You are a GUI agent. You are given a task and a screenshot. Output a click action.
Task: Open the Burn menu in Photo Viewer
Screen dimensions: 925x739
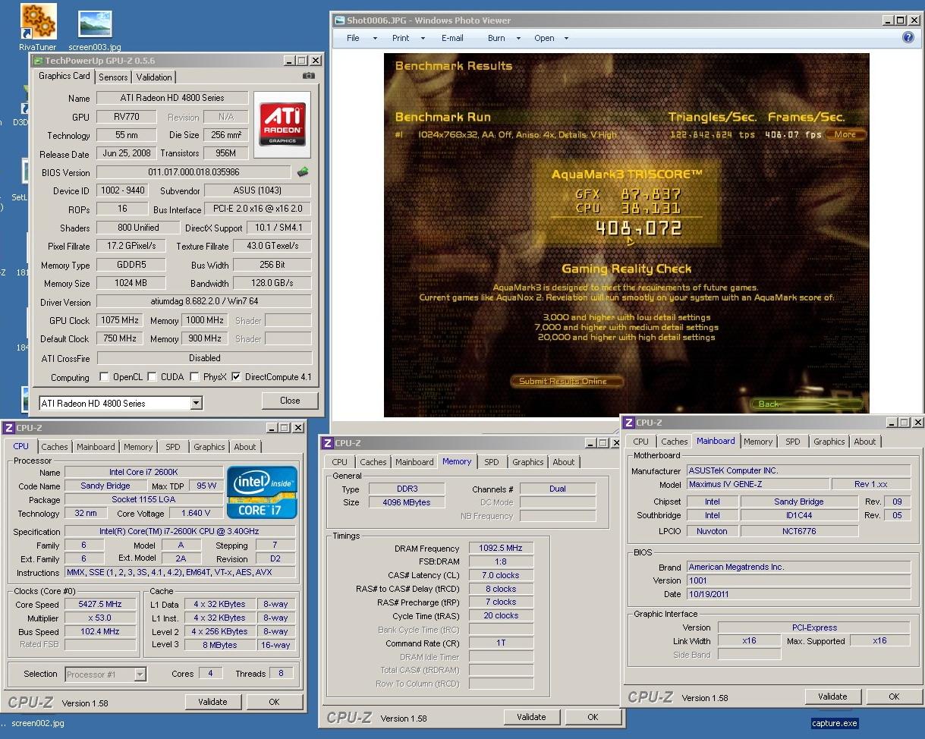pyautogui.click(x=504, y=38)
